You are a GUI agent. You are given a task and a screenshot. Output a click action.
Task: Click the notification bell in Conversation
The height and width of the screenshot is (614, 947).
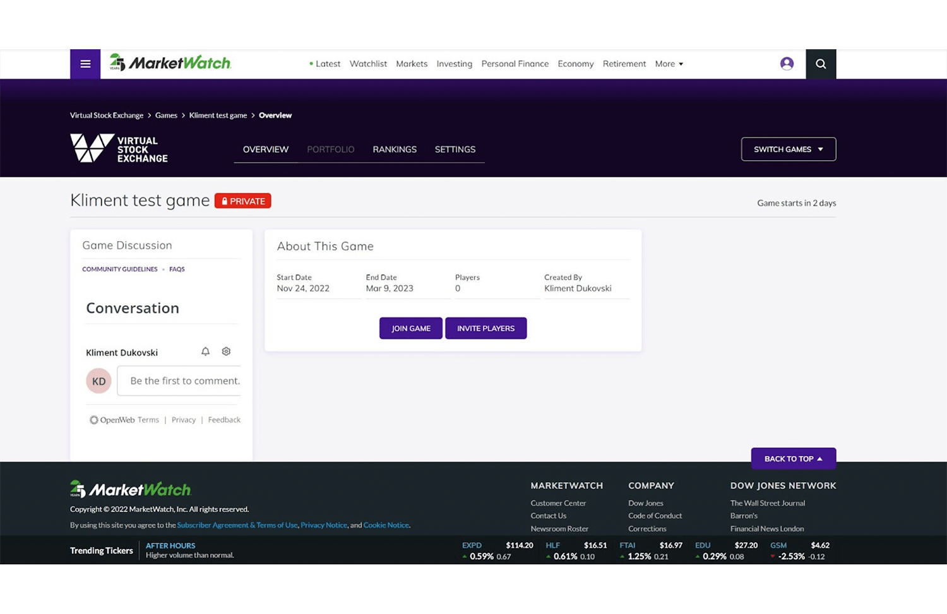(x=205, y=351)
